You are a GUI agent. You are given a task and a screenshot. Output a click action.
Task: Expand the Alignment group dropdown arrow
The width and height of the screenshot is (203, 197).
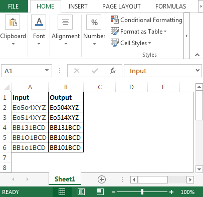(x=66, y=44)
